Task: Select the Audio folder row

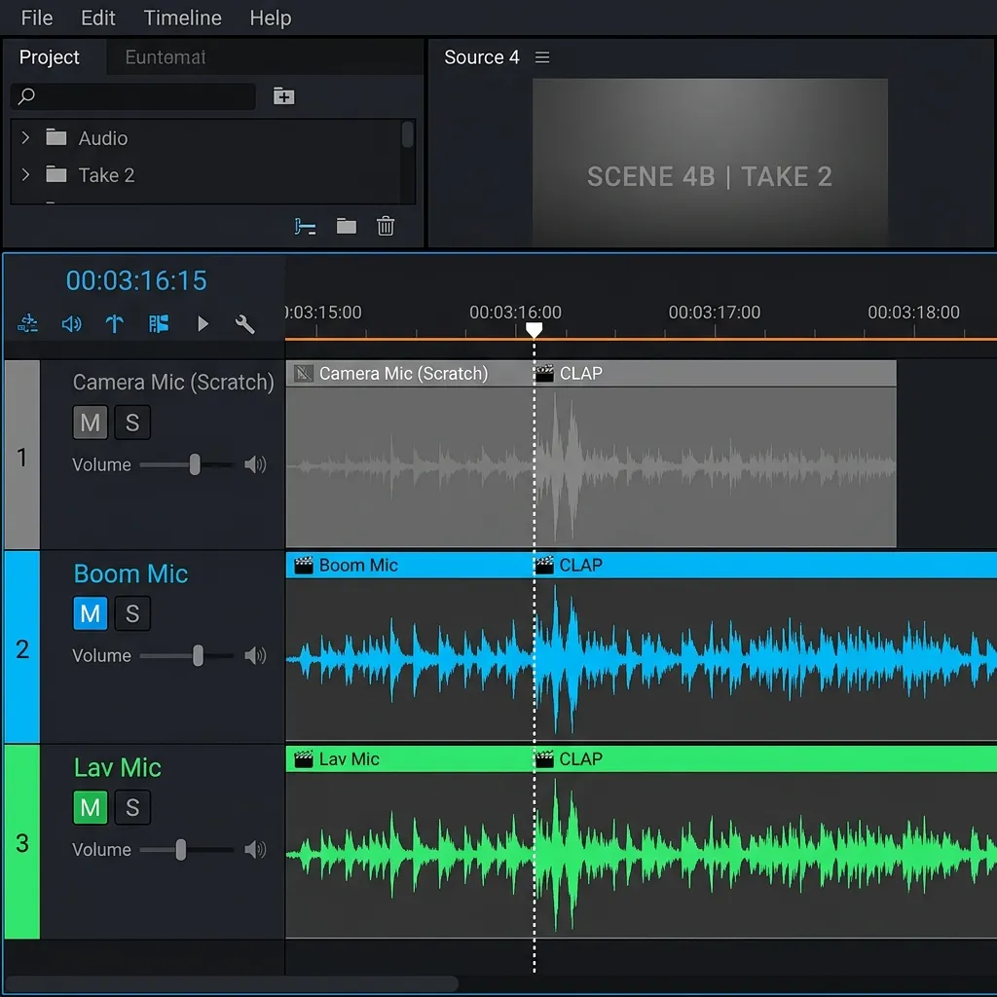Action: click(x=206, y=138)
